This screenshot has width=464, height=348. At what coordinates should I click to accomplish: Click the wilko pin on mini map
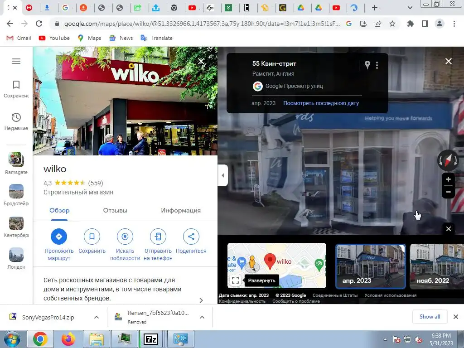point(270,261)
